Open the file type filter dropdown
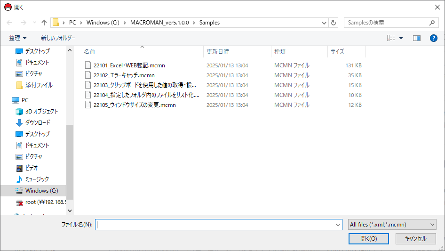This screenshot has width=445, height=251. tap(392, 225)
